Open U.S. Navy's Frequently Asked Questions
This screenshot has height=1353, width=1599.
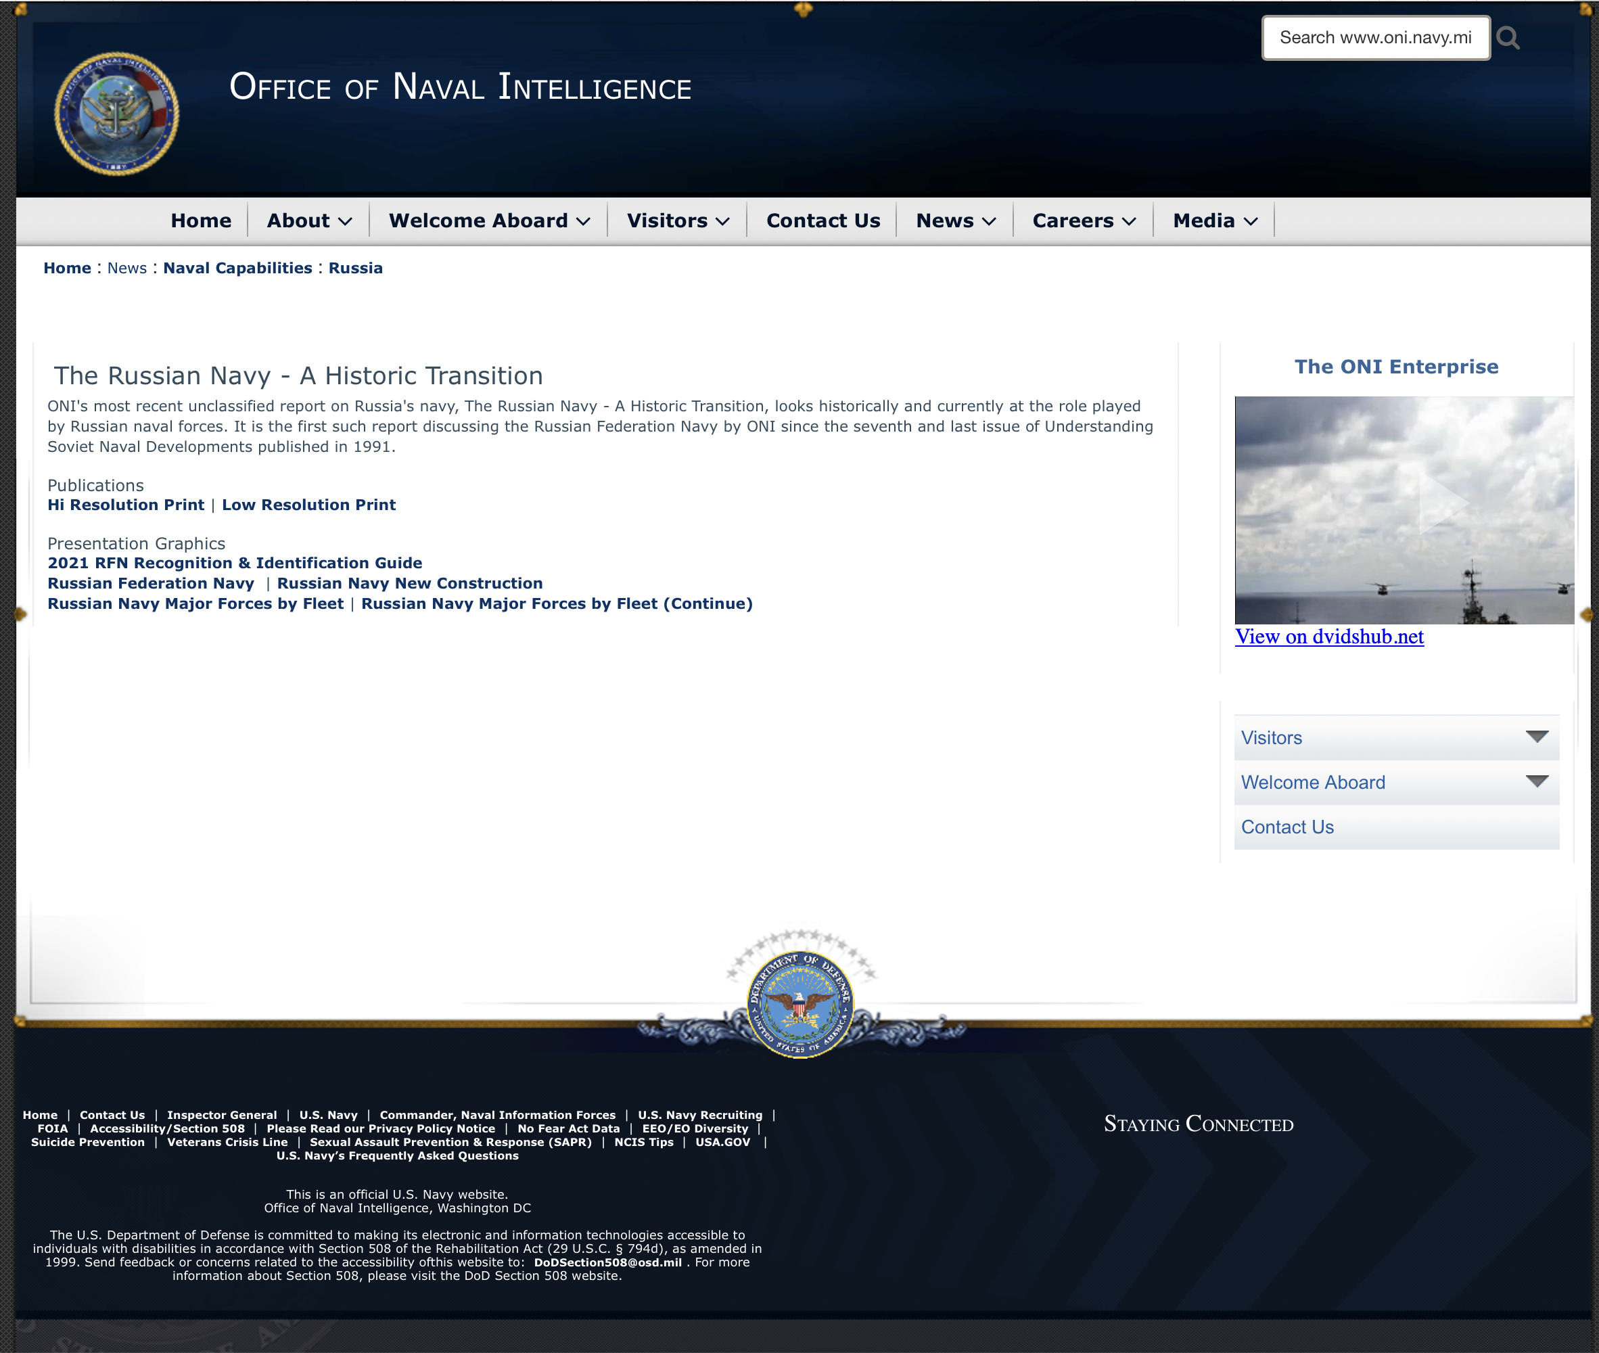pos(397,1156)
